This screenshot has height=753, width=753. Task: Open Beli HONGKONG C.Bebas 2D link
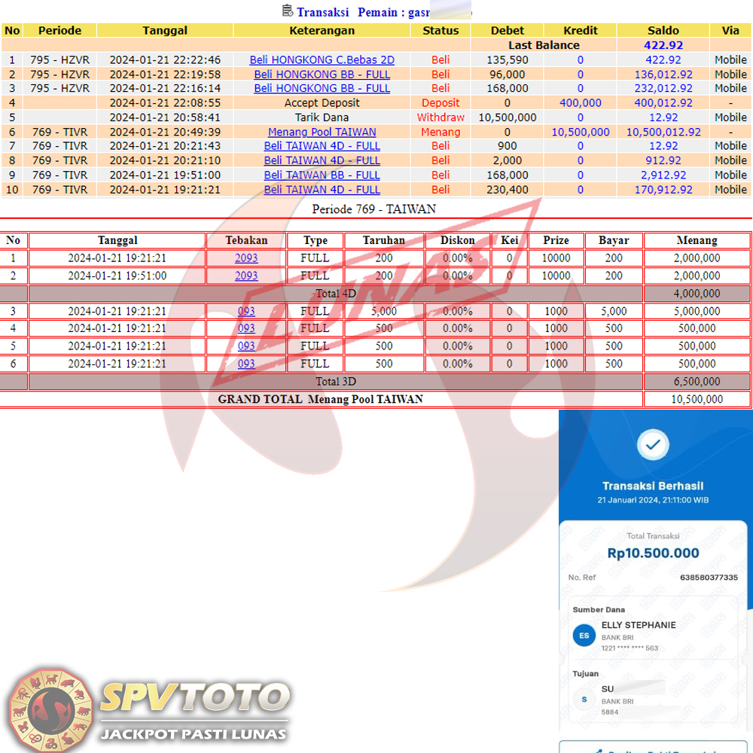322,59
